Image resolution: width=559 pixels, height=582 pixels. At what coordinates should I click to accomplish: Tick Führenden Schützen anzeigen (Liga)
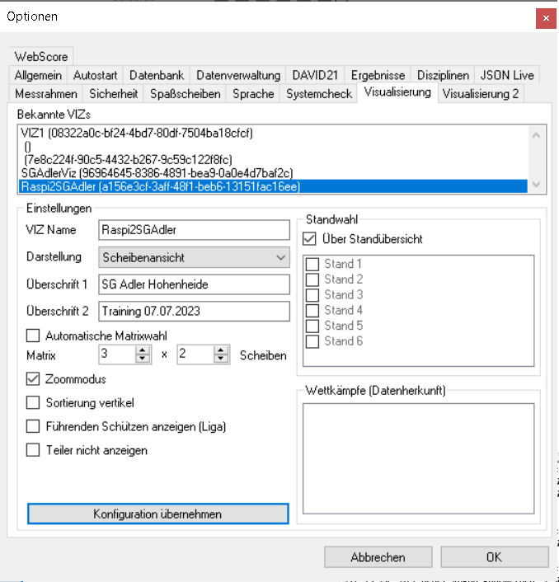(x=33, y=426)
